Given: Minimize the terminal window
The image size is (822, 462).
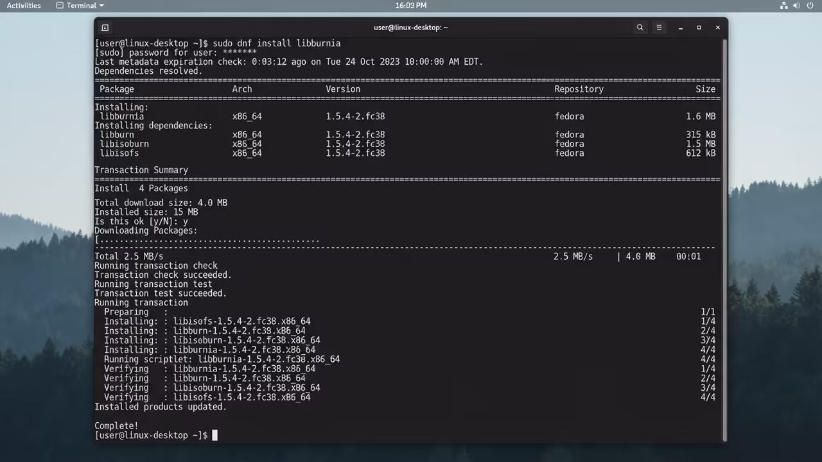Looking at the screenshot, I should 680,28.
